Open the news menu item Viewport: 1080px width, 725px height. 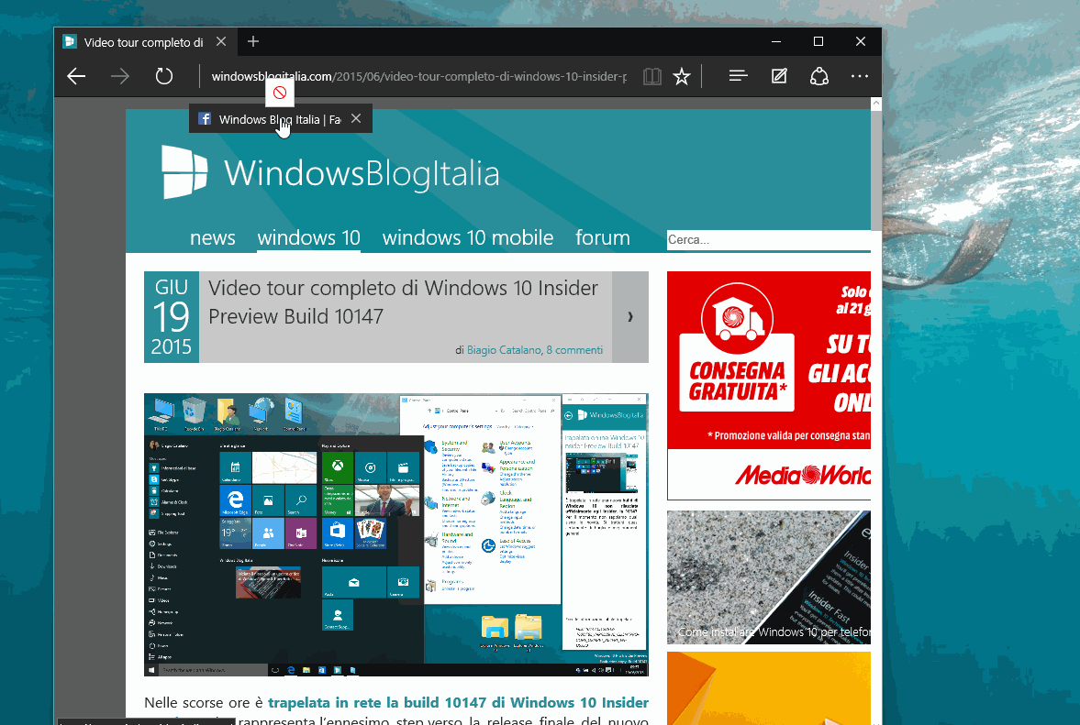(x=213, y=238)
